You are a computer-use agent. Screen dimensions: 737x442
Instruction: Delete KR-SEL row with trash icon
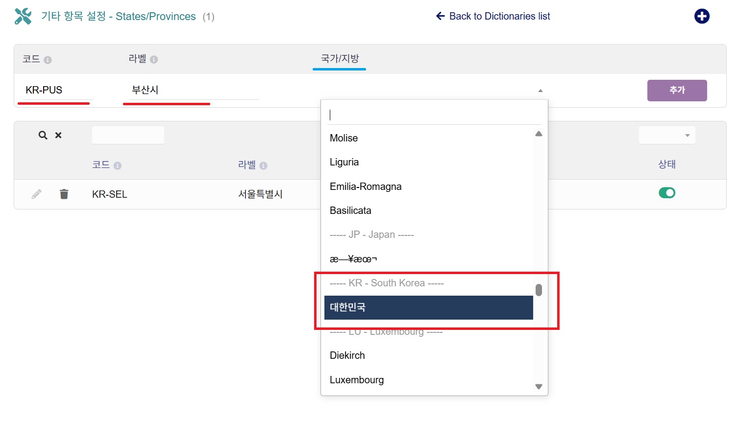[64, 194]
